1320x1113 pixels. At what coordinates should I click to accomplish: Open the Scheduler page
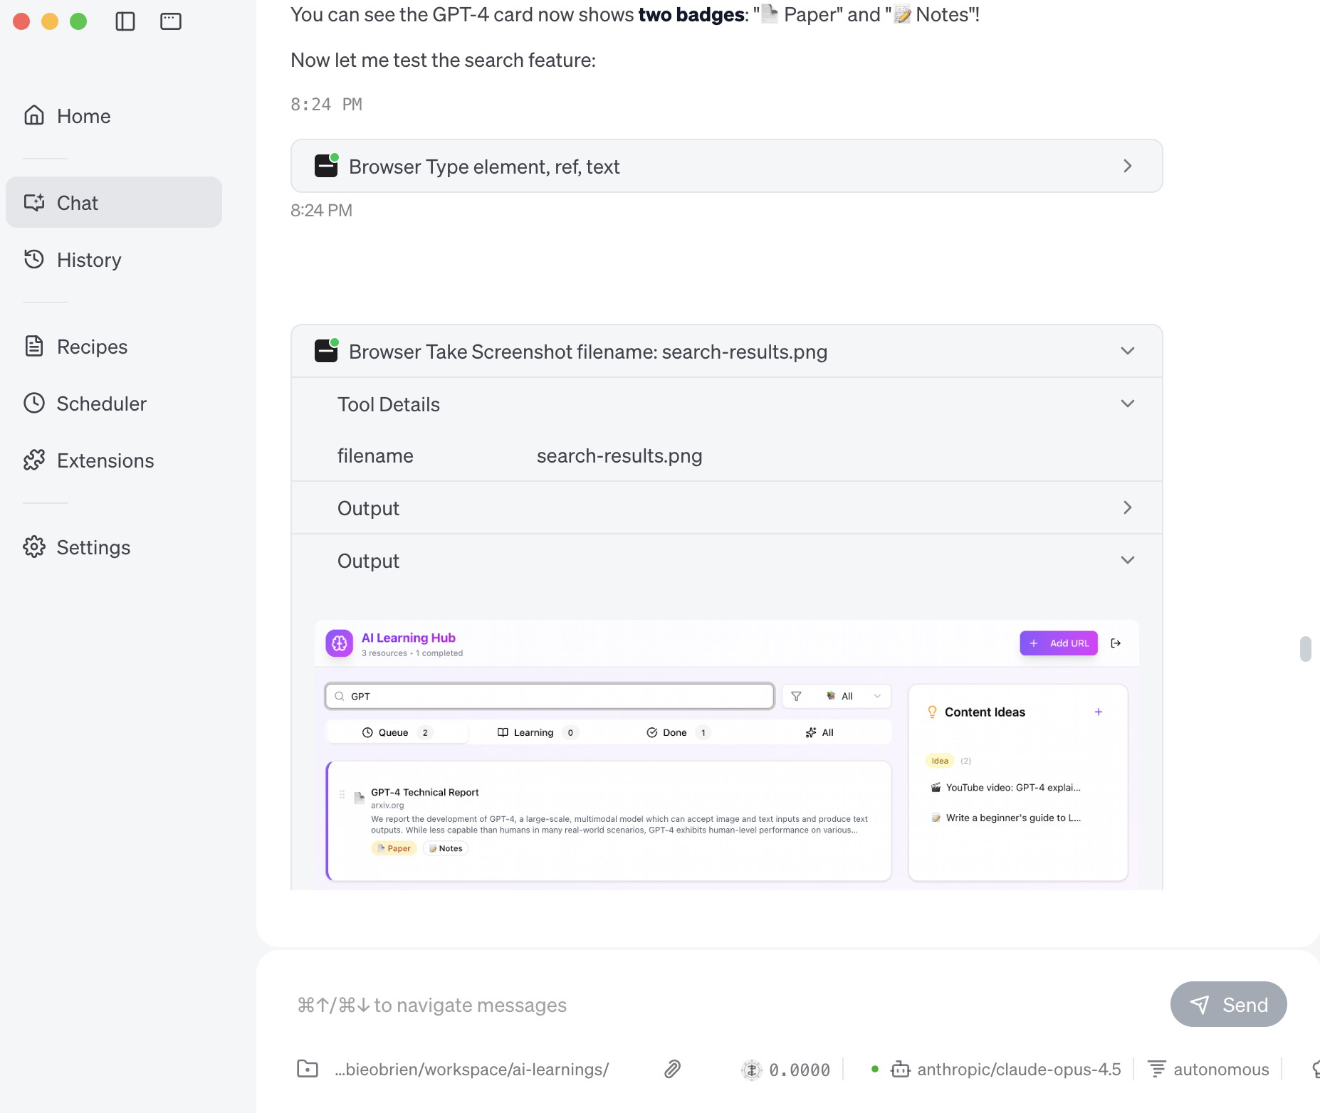point(114,403)
